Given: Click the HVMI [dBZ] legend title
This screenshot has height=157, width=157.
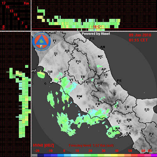Looking at the screenshot, I should coord(43,145).
